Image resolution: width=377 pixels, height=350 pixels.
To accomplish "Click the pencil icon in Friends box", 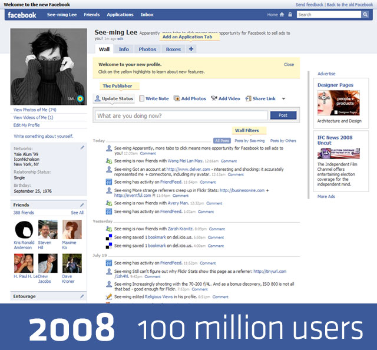I will coord(82,204).
